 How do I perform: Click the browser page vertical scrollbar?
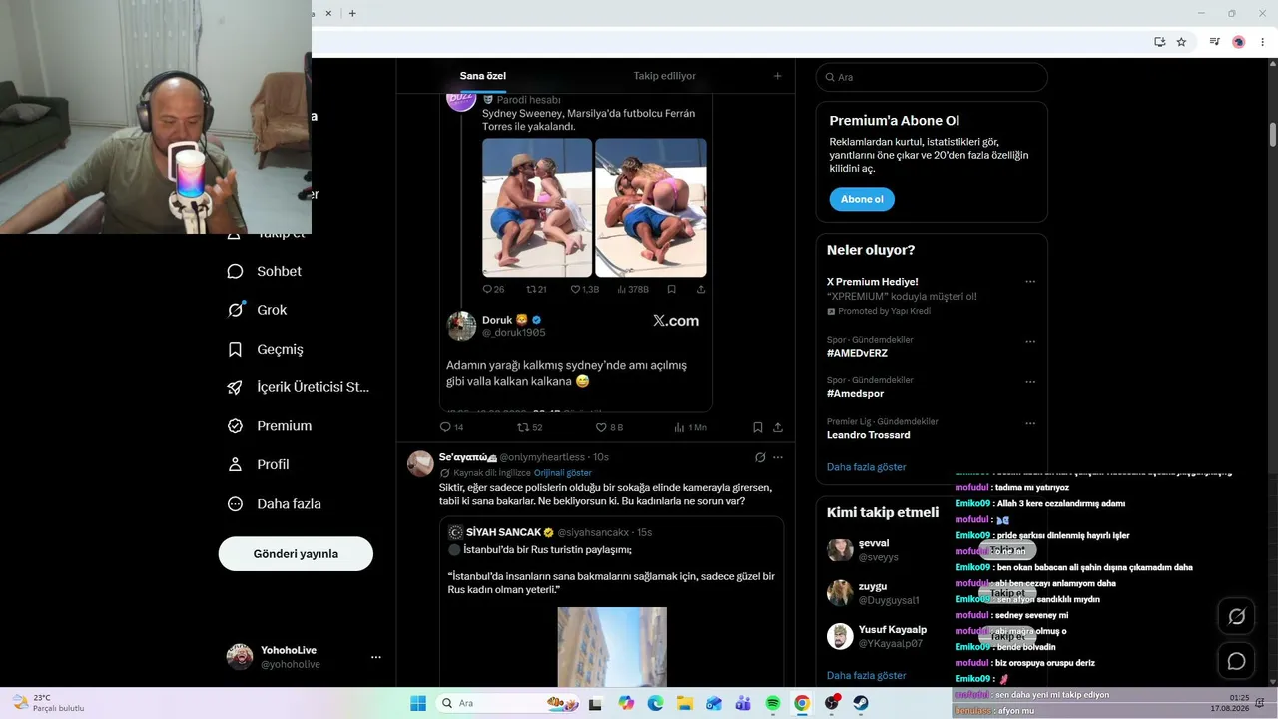[1273, 134]
